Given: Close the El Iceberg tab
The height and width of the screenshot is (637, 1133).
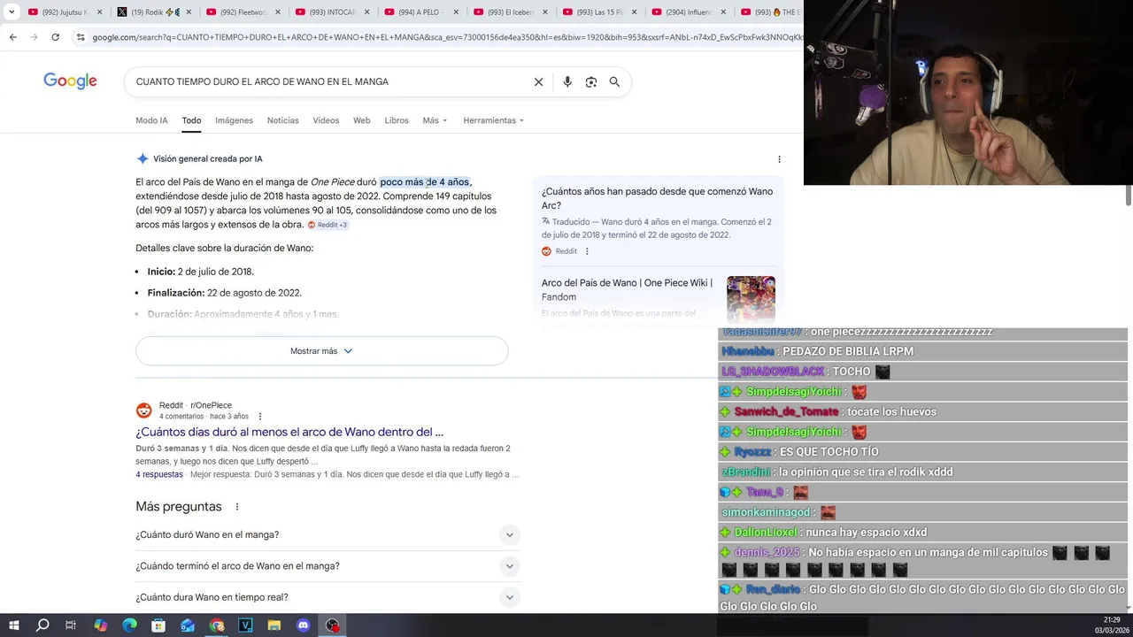Looking at the screenshot, I should tap(544, 12).
